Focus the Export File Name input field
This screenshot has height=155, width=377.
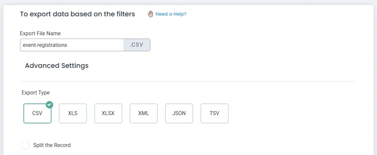(x=72, y=45)
